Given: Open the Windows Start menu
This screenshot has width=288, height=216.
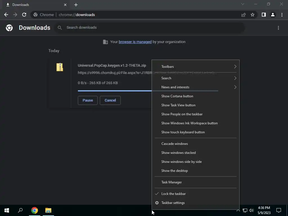Looking at the screenshot, I should 7,210.
